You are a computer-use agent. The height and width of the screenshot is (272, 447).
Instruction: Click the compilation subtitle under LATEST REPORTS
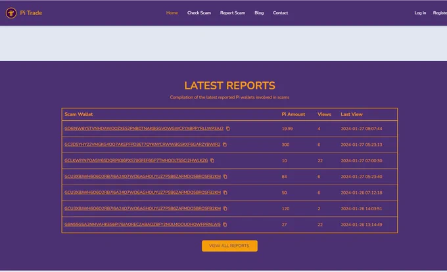[229, 97]
